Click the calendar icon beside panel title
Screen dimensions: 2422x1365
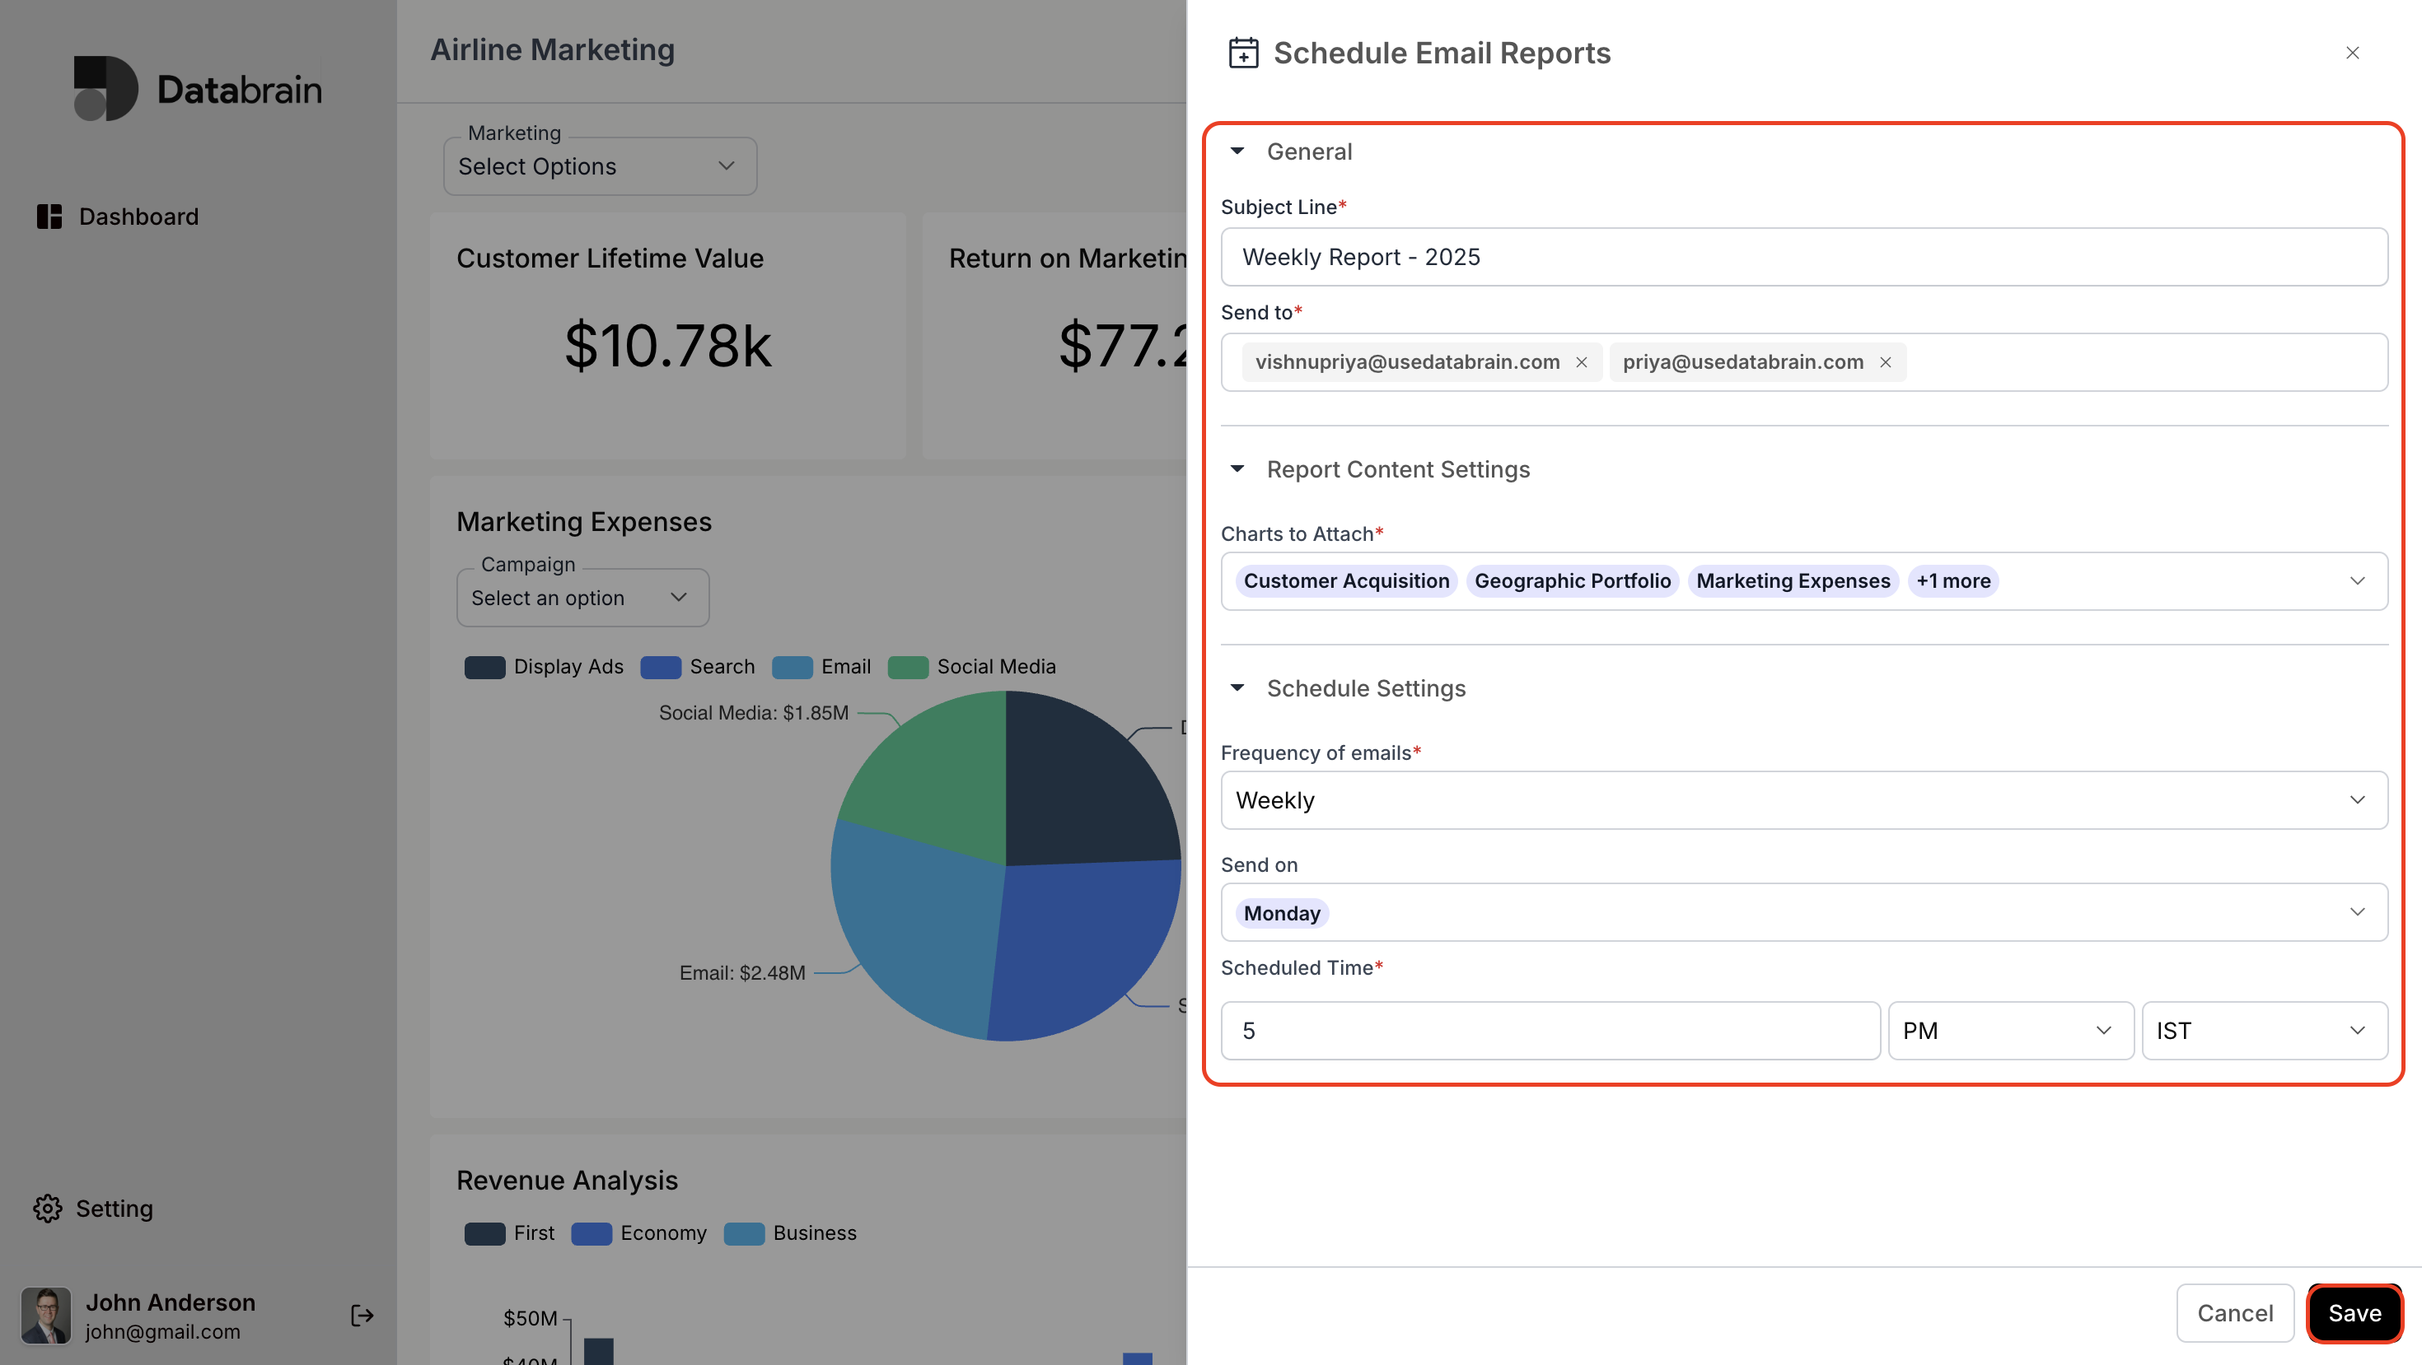[1243, 53]
